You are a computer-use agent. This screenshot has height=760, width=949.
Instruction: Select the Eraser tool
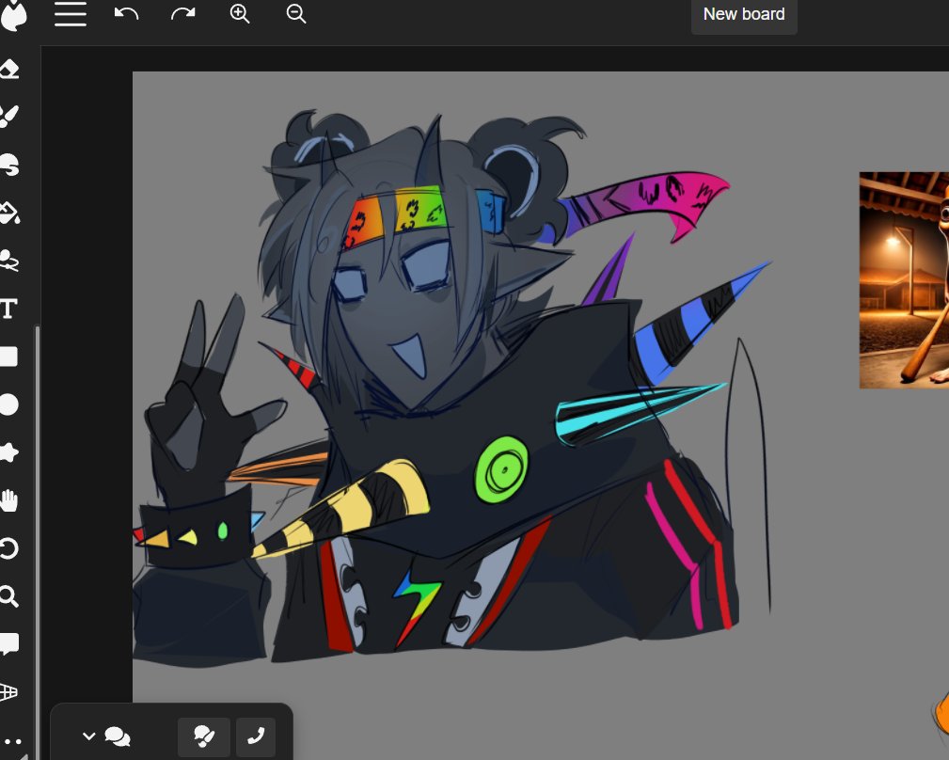pyautogui.click(x=9, y=69)
